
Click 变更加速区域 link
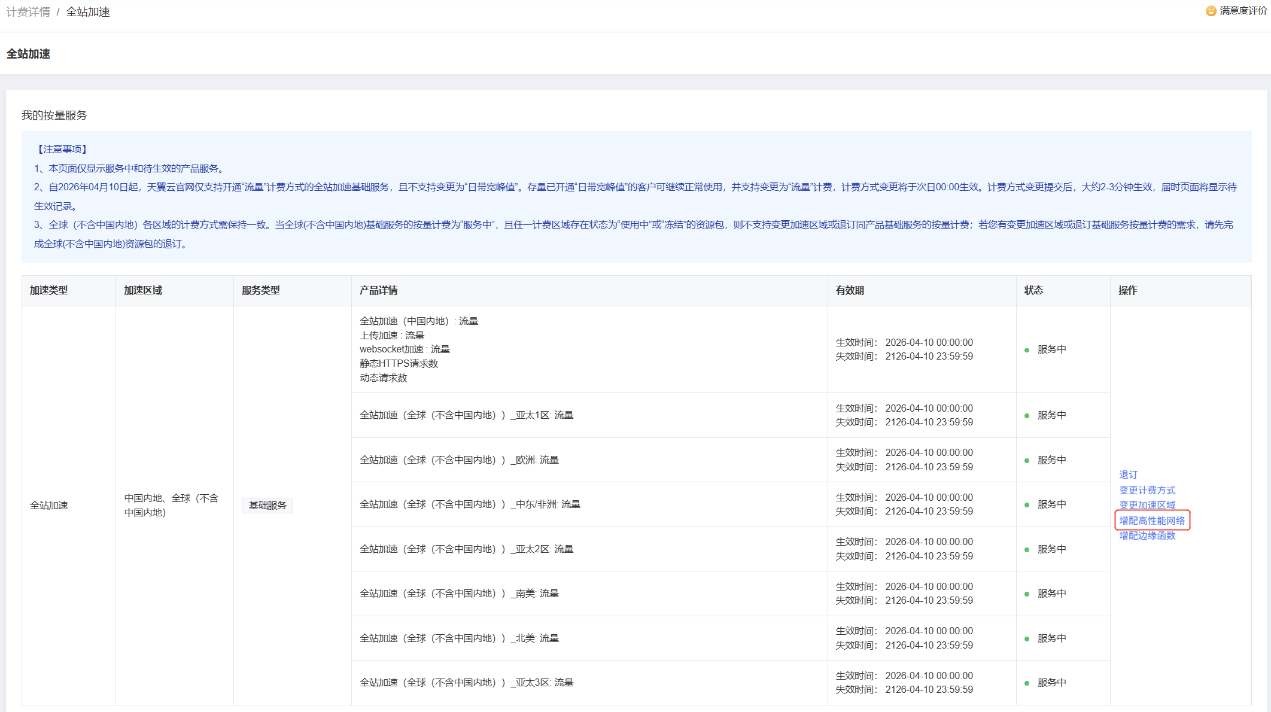pyautogui.click(x=1147, y=505)
